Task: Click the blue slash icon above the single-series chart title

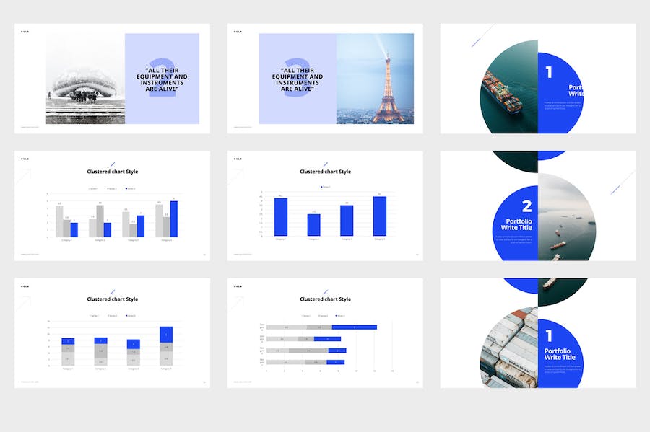Action: [x=325, y=164]
